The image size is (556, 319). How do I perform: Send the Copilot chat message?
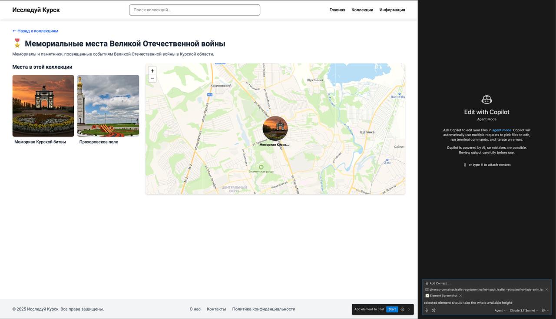pos(543,310)
